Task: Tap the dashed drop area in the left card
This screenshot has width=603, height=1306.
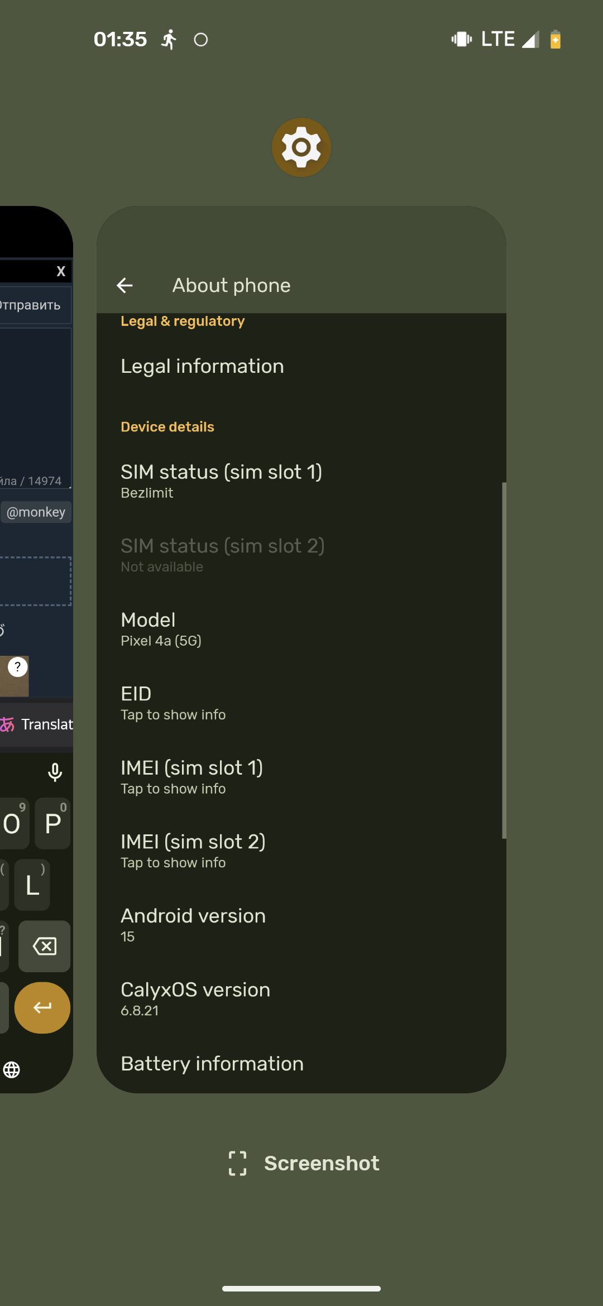Action: [x=35, y=581]
